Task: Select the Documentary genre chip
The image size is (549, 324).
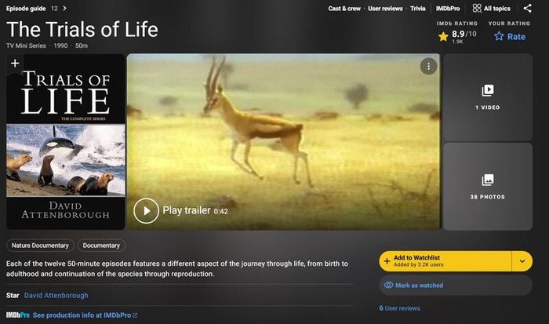Action: coord(101,246)
